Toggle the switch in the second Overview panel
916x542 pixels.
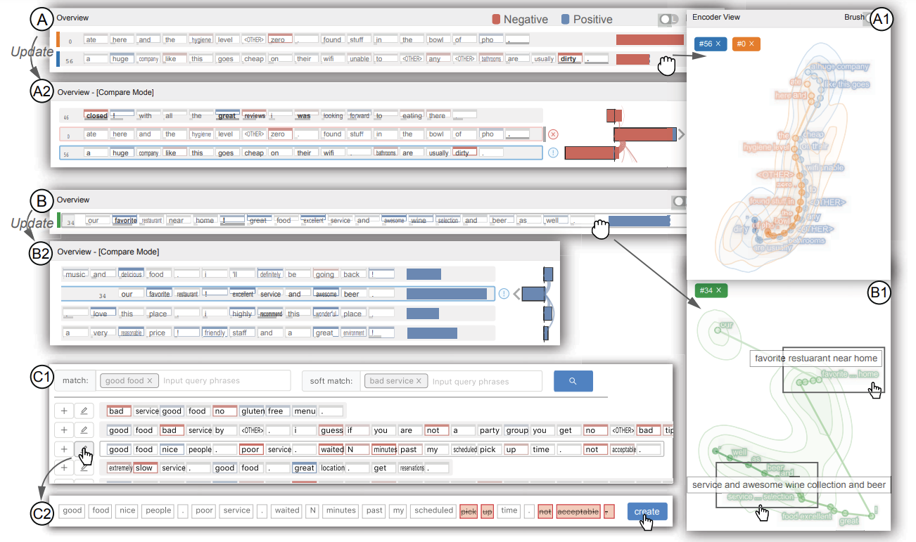coord(679,202)
